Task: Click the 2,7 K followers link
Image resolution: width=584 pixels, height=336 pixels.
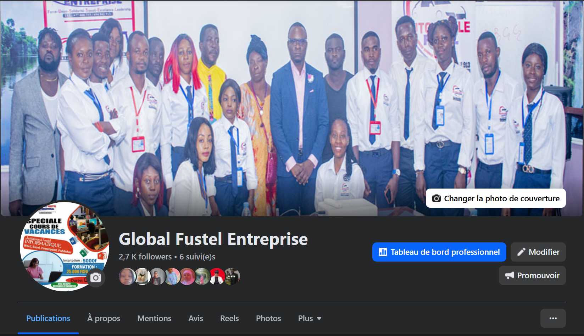Action: [145, 257]
